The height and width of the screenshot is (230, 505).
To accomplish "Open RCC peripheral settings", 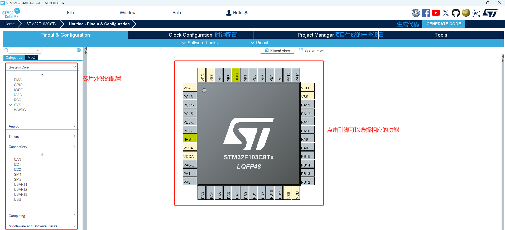I will pyautogui.click(x=17, y=100).
